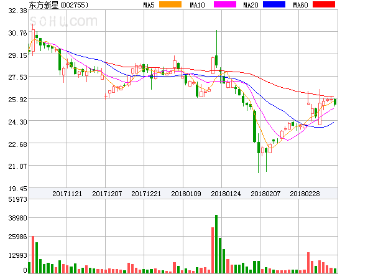Click the MA5 legend label

pyautogui.click(x=149, y=5)
